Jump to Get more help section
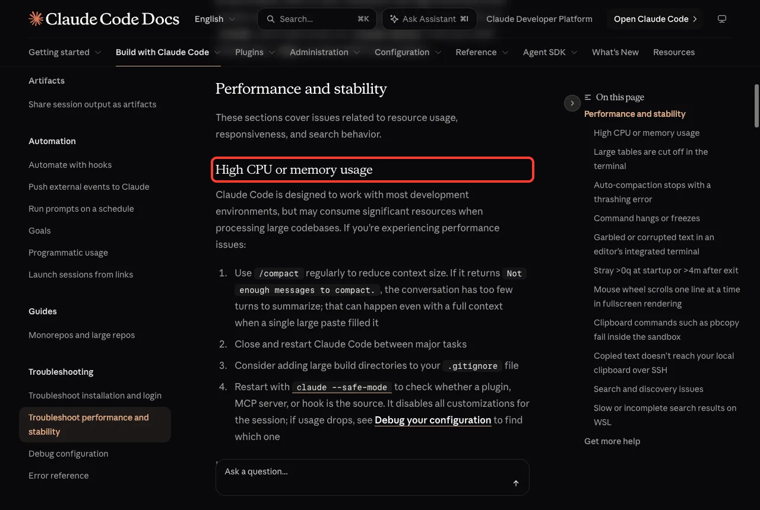 (612, 441)
